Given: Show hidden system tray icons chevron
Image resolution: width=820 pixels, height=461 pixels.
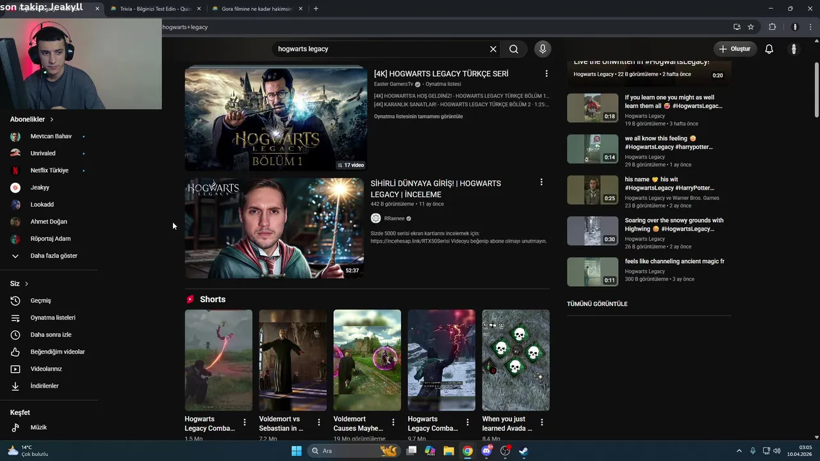Looking at the screenshot, I should [x=739, y=451].
